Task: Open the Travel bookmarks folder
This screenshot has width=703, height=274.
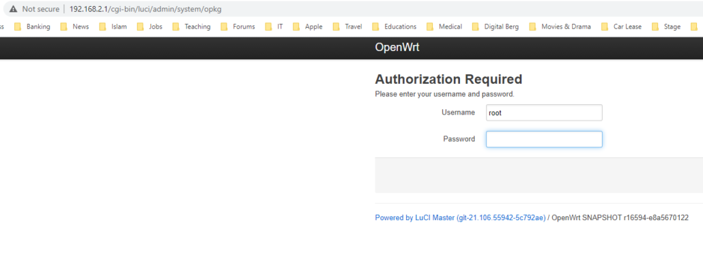Action: pos(347,27)
